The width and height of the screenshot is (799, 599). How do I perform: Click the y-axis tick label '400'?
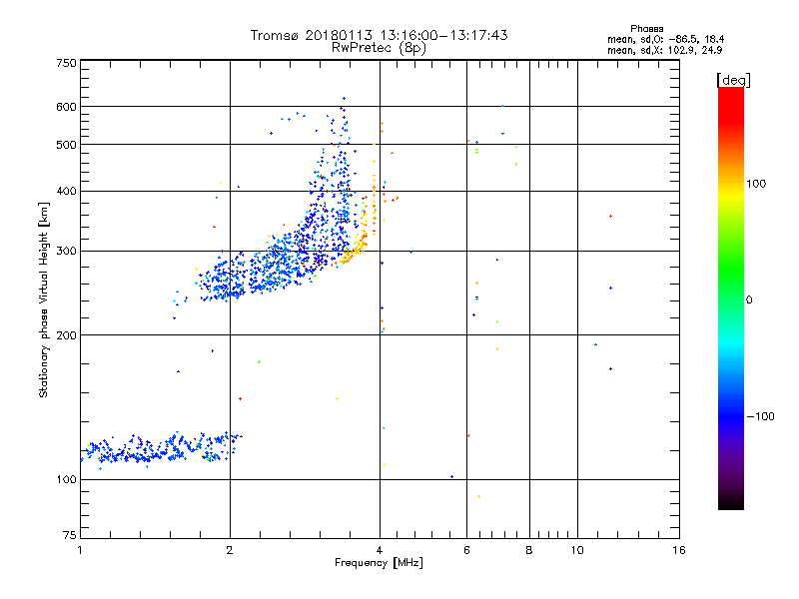(x=66, y=192)
